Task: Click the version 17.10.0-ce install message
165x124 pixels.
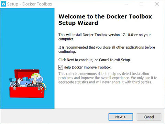Action: (x=104, y=37)
